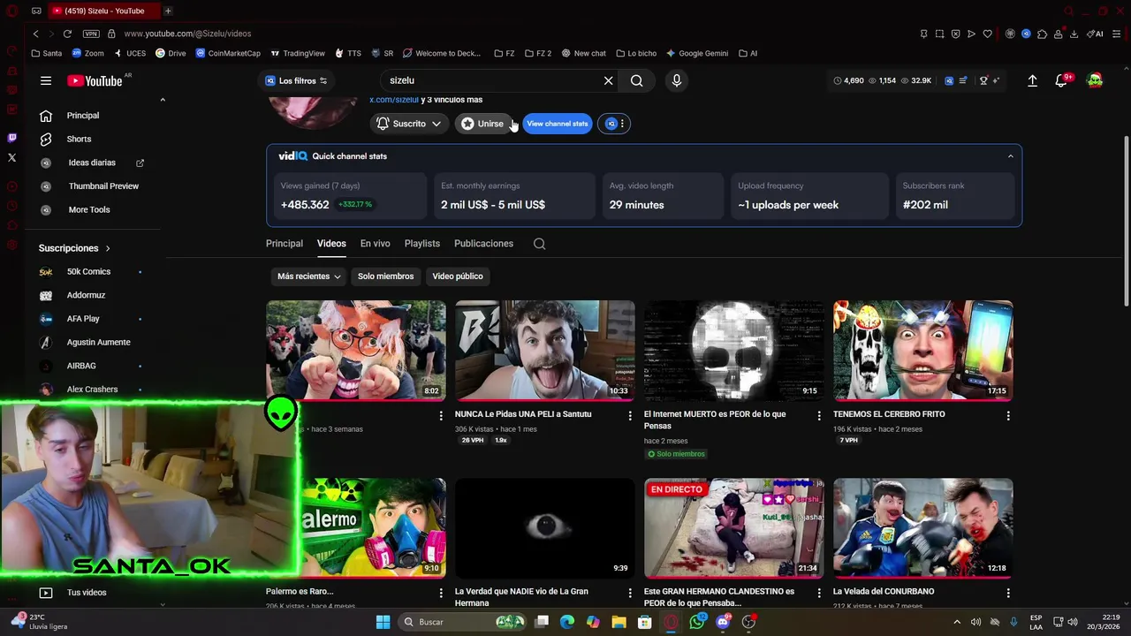Play the 'NUNCA Le Pidas UNA PELI' thumbnail
Viewport: 1131px width, 636px height.
pyautogui.click(x=544, y=350)
